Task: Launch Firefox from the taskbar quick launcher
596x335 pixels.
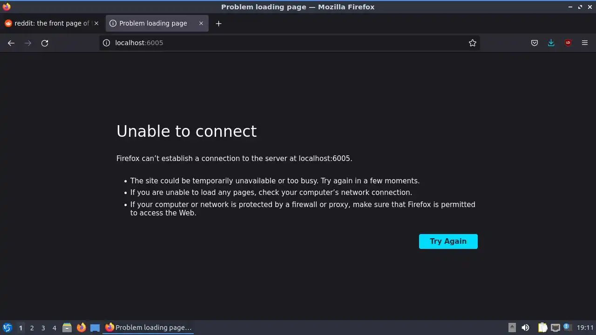Action: (81, 328)
